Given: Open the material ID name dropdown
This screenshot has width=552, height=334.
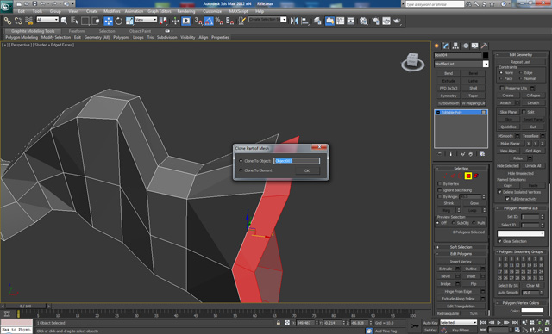Looking at the screenshot, I should click(x=521, y=233).
